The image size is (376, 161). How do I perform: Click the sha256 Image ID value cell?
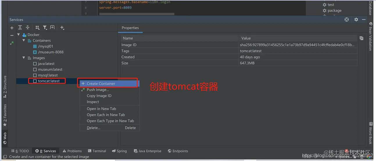click(x=298, y=45)
